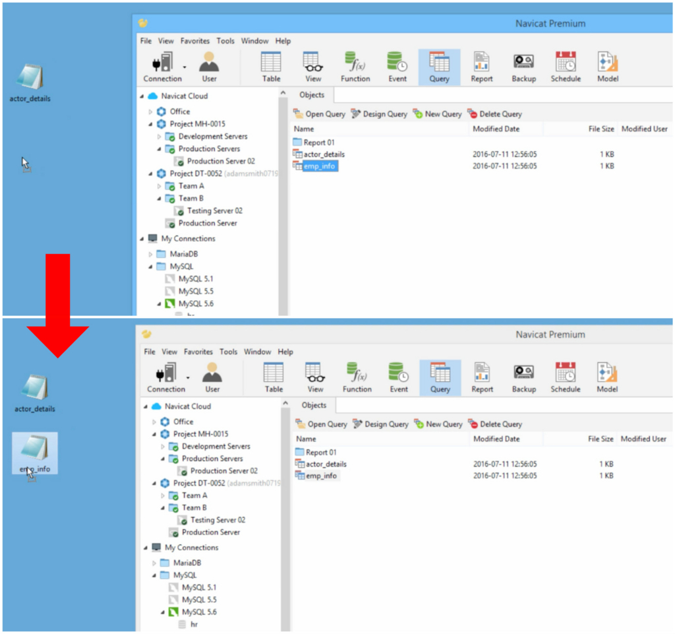
Task: Open the Window menu in the lower window
Action: [x=258, y=352]
